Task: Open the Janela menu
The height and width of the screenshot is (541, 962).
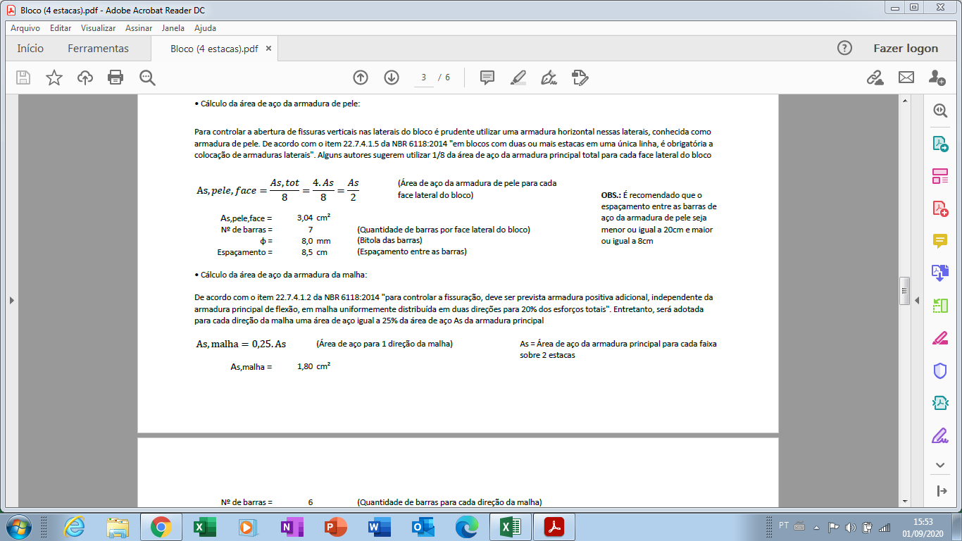Action: 173,28
